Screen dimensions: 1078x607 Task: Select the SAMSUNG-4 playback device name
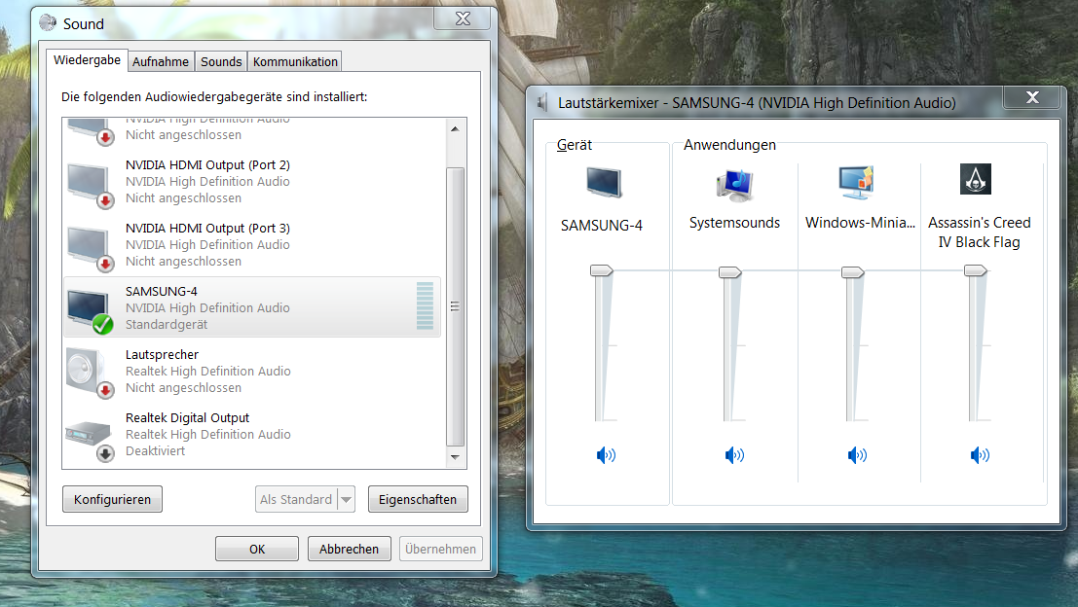(x=162, y=291)
